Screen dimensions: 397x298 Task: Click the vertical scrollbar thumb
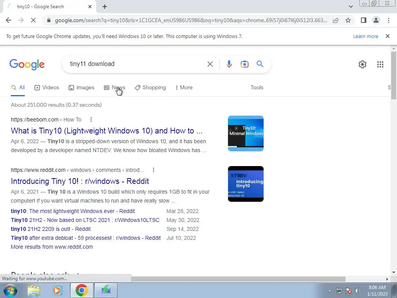(394, 76)
